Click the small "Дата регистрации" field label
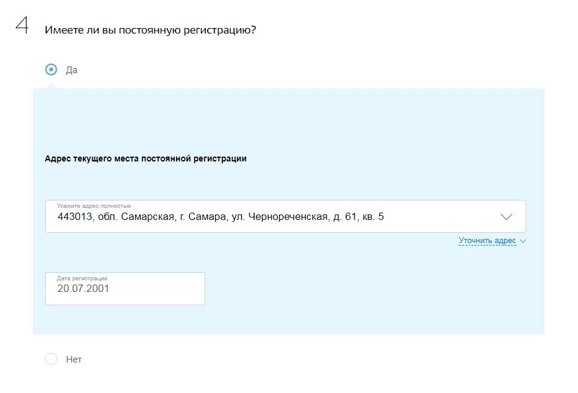This screenshot has width=578, height=393. [x=82, y=278]
